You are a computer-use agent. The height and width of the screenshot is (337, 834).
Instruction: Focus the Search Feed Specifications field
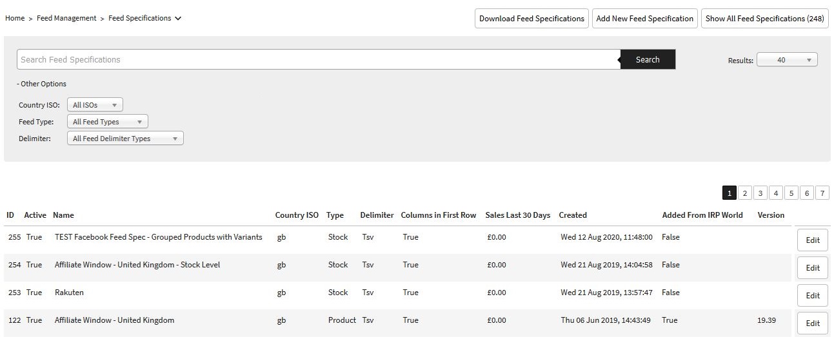[319, 59]
